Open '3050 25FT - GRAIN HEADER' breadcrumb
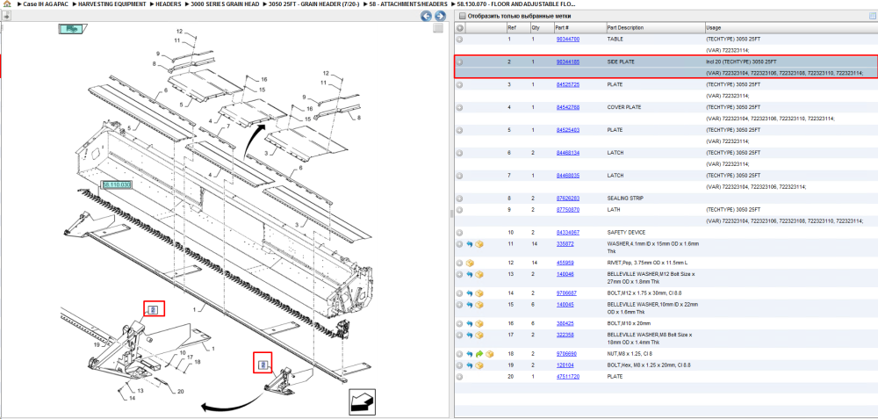 313,4
